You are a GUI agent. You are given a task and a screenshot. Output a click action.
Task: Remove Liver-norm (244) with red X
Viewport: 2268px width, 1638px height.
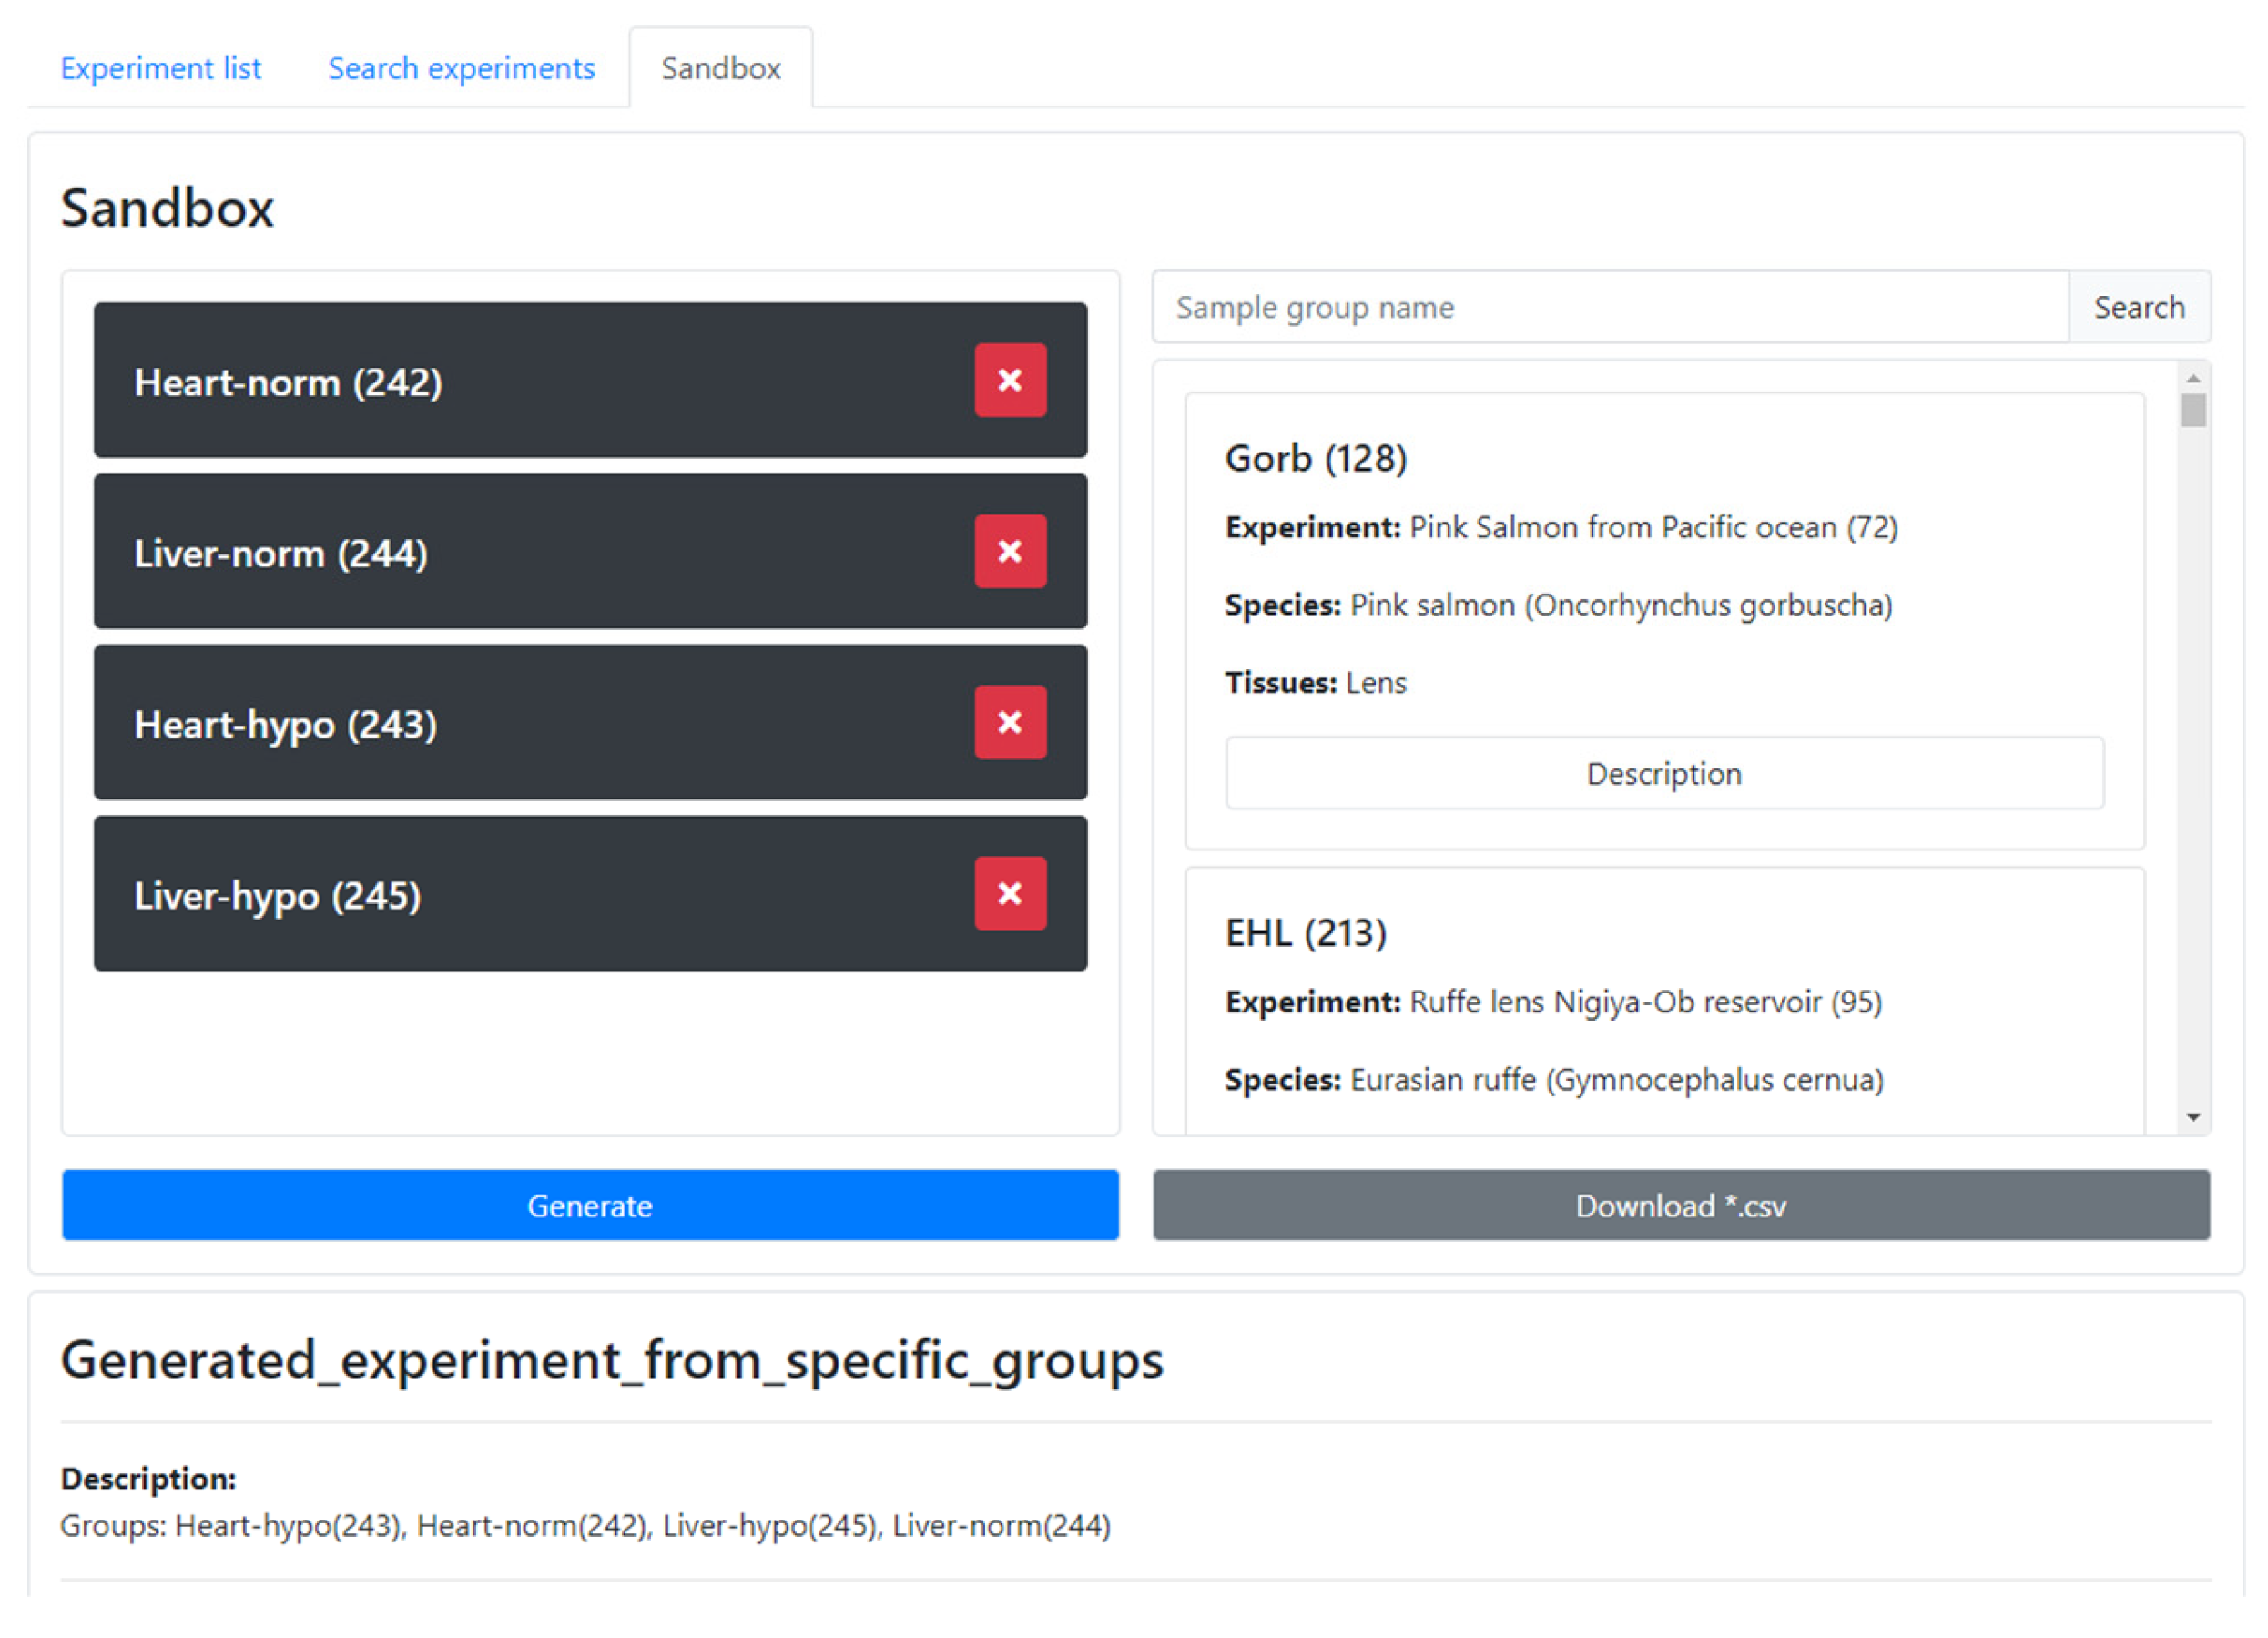point(1010,551)
